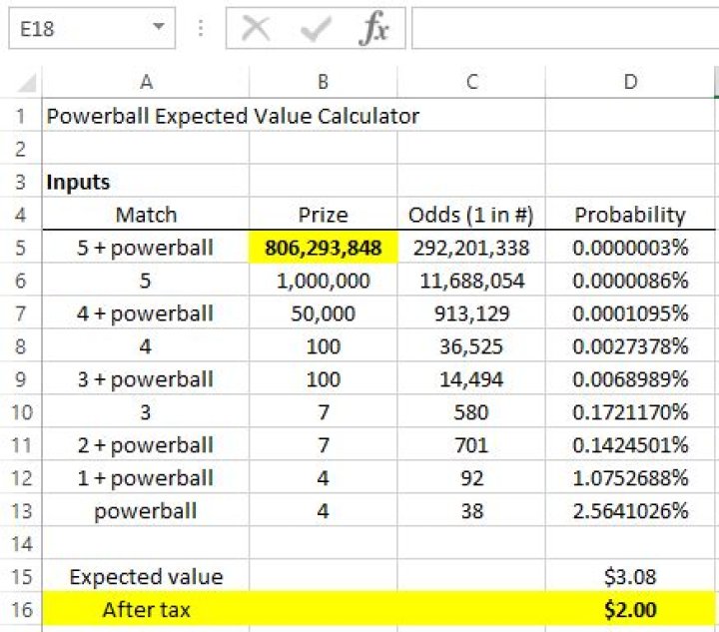Select row 1 header
Viewport: 719px width, 632px height.
coord(21,116)
